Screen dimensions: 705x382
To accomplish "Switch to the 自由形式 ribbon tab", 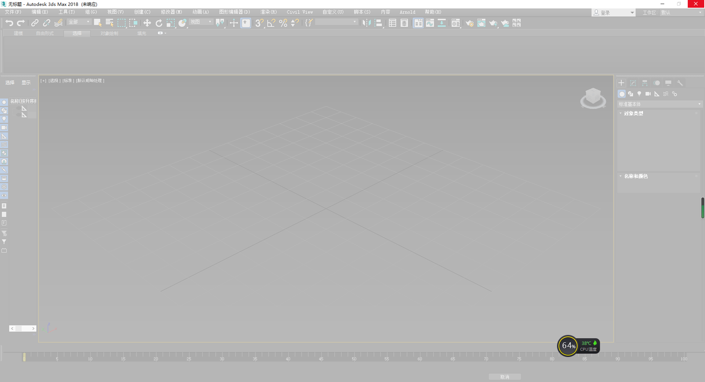I will point(45,33).
